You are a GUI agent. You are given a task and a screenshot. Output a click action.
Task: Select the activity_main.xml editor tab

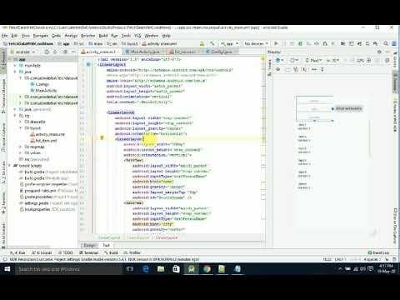[101, 52]
